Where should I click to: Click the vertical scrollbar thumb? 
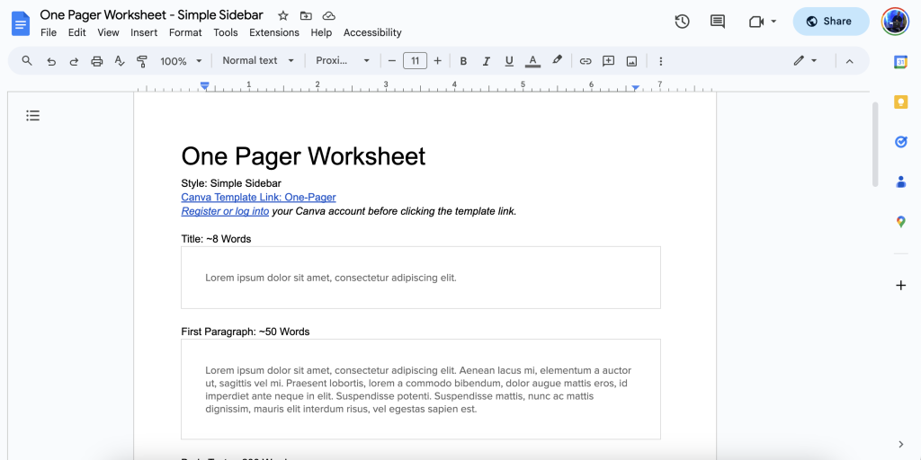(874, 145)
